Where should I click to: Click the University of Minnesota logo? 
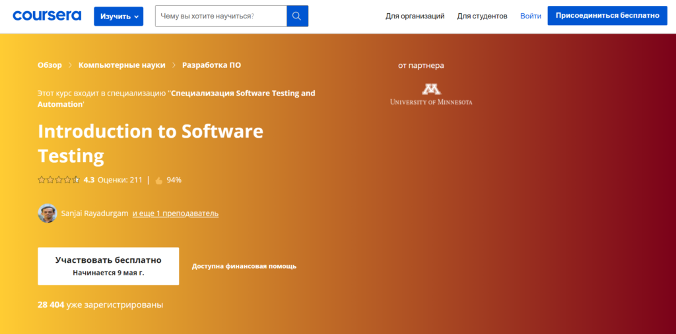431,94
